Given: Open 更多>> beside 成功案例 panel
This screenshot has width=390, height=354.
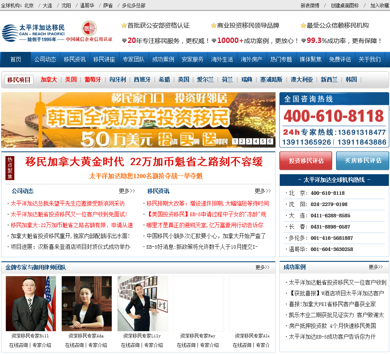Looking at the screenshot, I should click(x=376, y=267).
